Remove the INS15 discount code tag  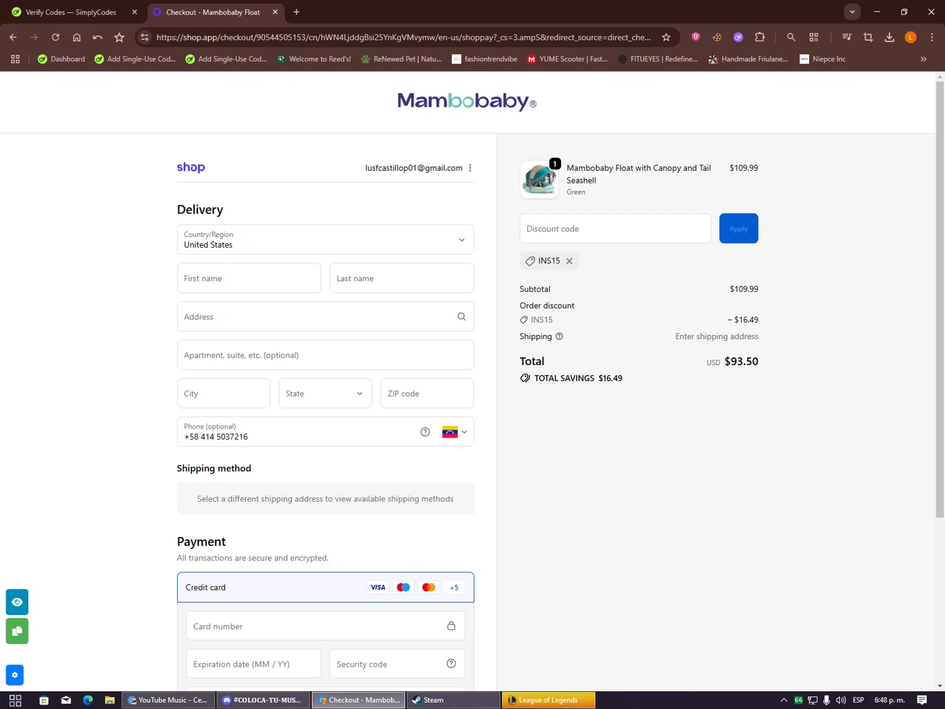(x=569, y=261)
